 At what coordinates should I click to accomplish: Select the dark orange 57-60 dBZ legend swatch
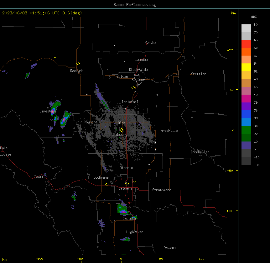click(x=246, y=52)
